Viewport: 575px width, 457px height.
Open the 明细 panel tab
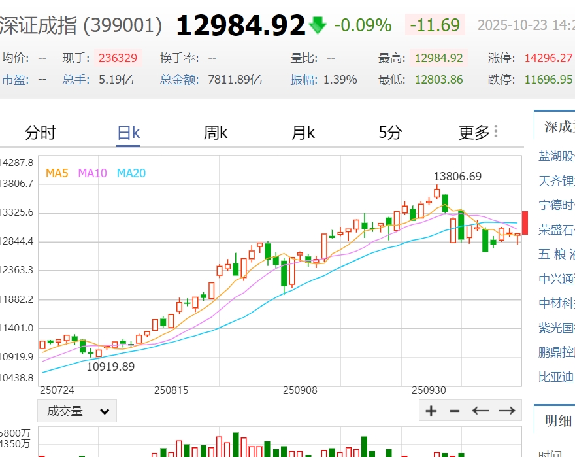559,420
